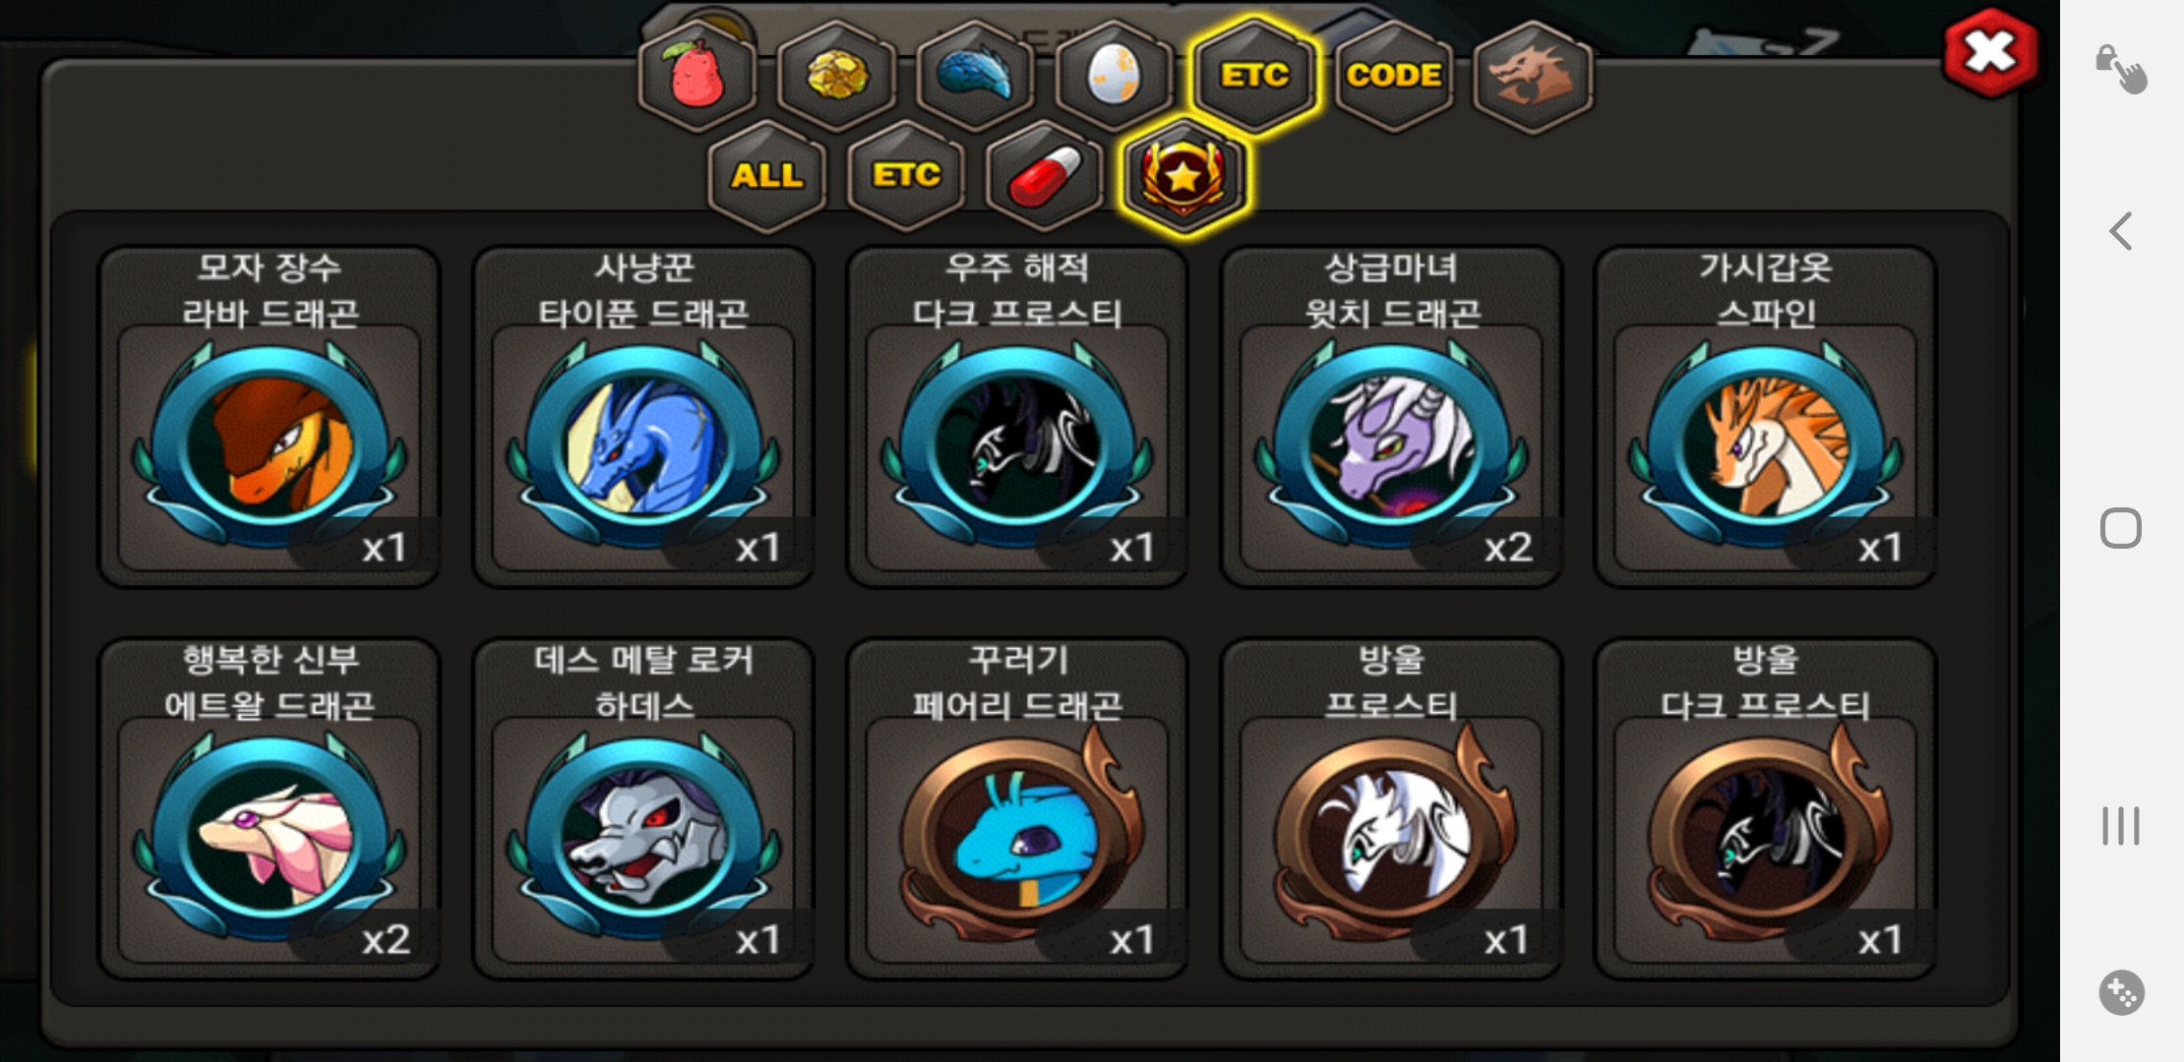Tap the Android back arrow
The width and height of the screenshot is (2184, 1062).
tap(2121, 232)
